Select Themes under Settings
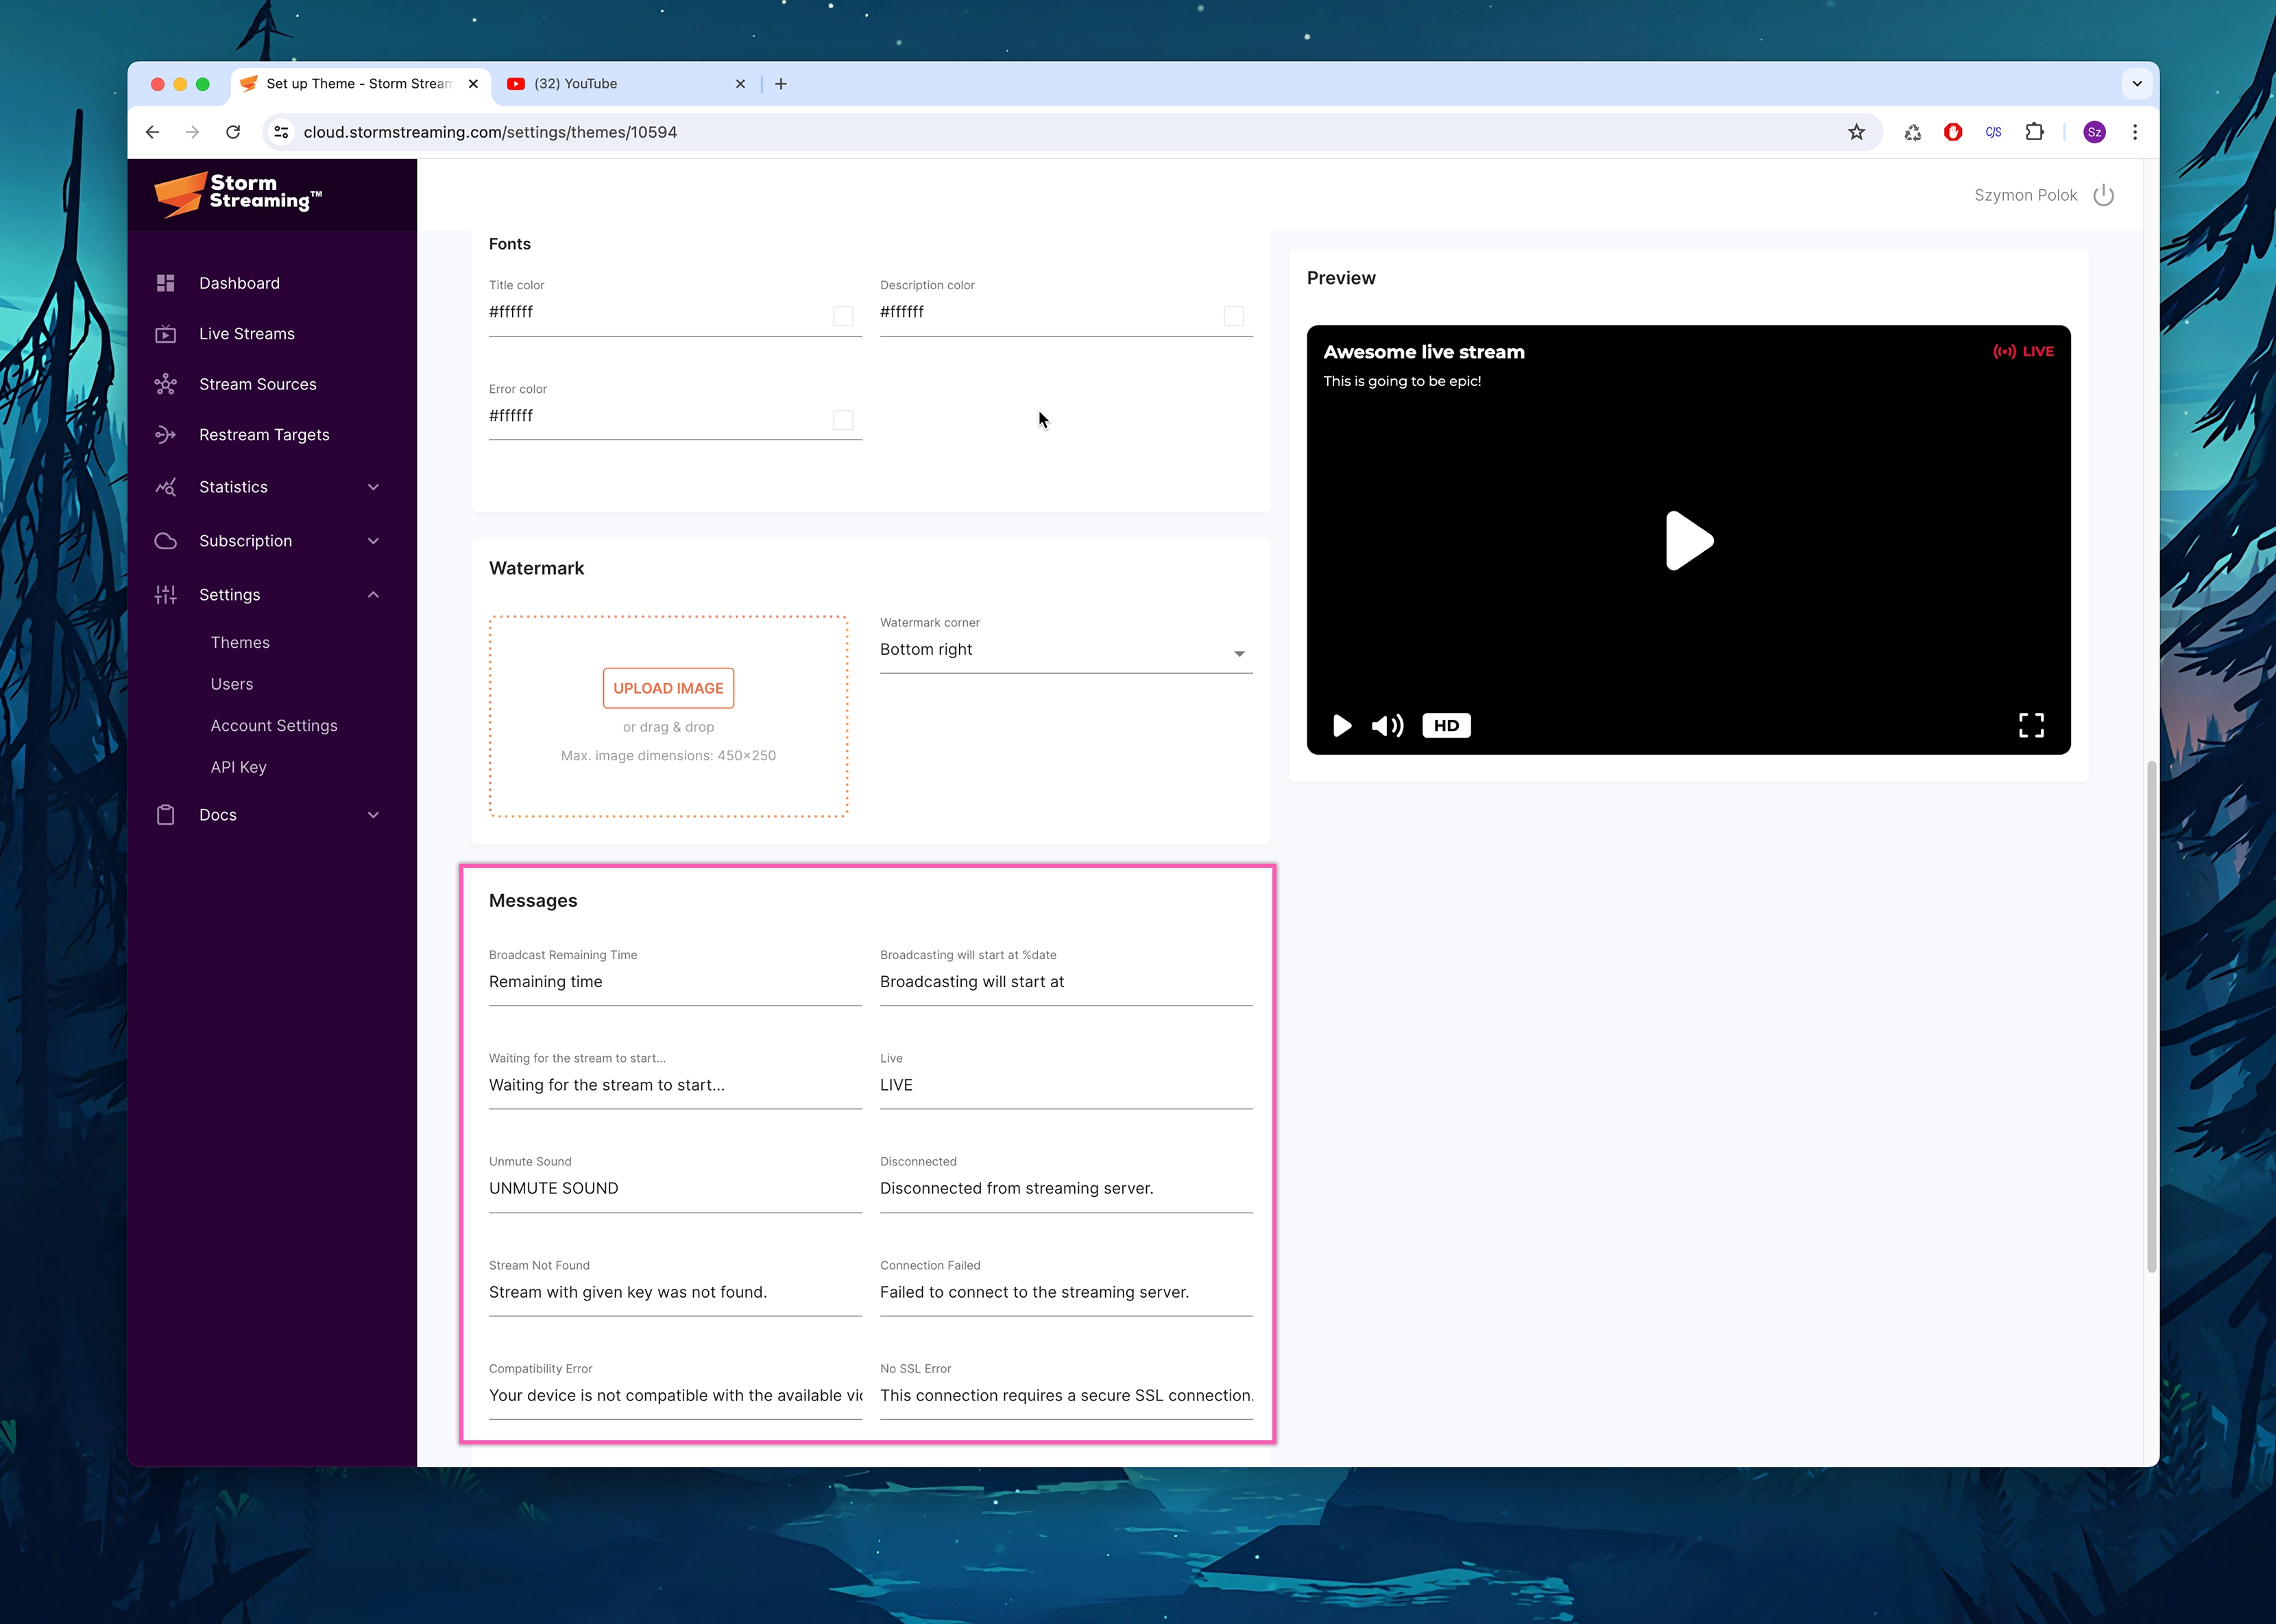This screenshot has width=2276, height=1624. click(x=240, y=642)
